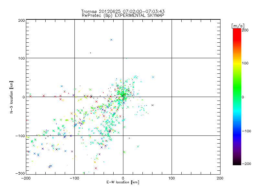The image size is (259, 194).
Task: Click the title line "Tromsø 20120625 07:02:00-07:03:43"
Action: 123,11
